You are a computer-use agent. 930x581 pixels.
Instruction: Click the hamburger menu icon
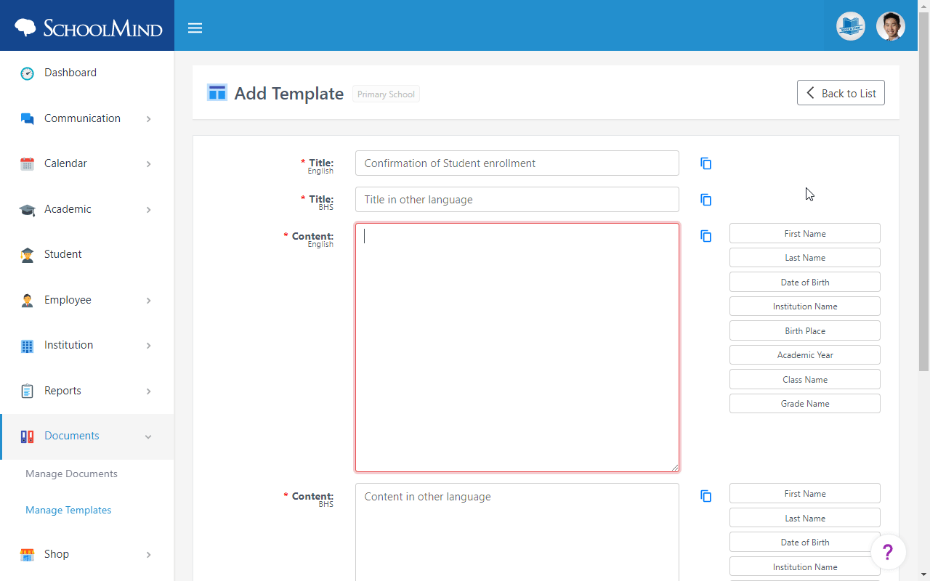tap(195, 28)
